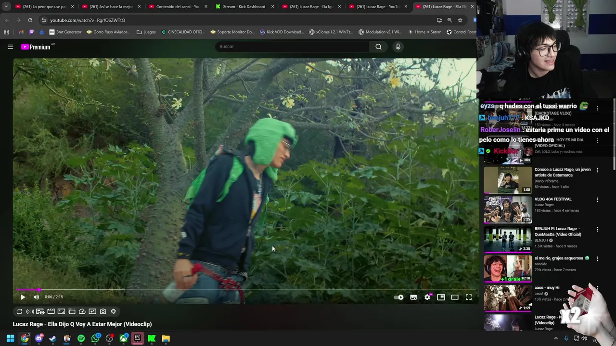616x346 pixels.
Task: Open WhatsApp from the taskbar
Action: [x=95, y=339]
